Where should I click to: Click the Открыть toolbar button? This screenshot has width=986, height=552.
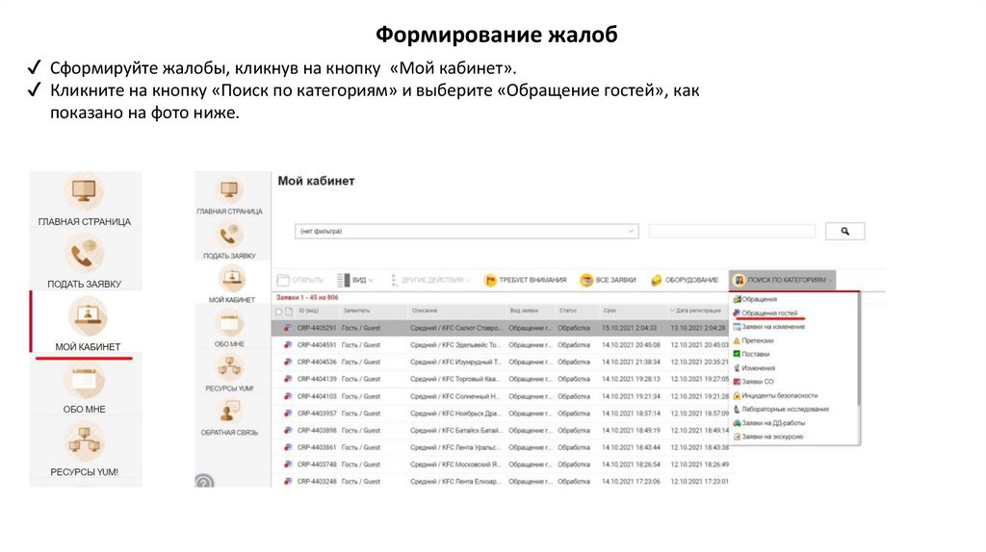tap(300, 280)
